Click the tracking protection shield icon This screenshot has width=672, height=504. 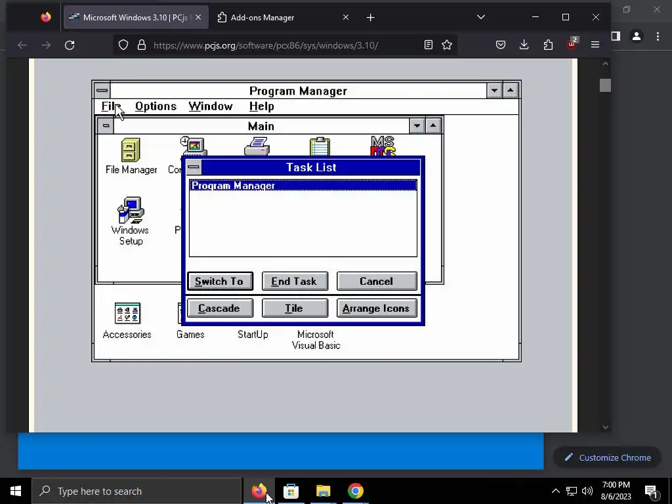pos(123,45)
